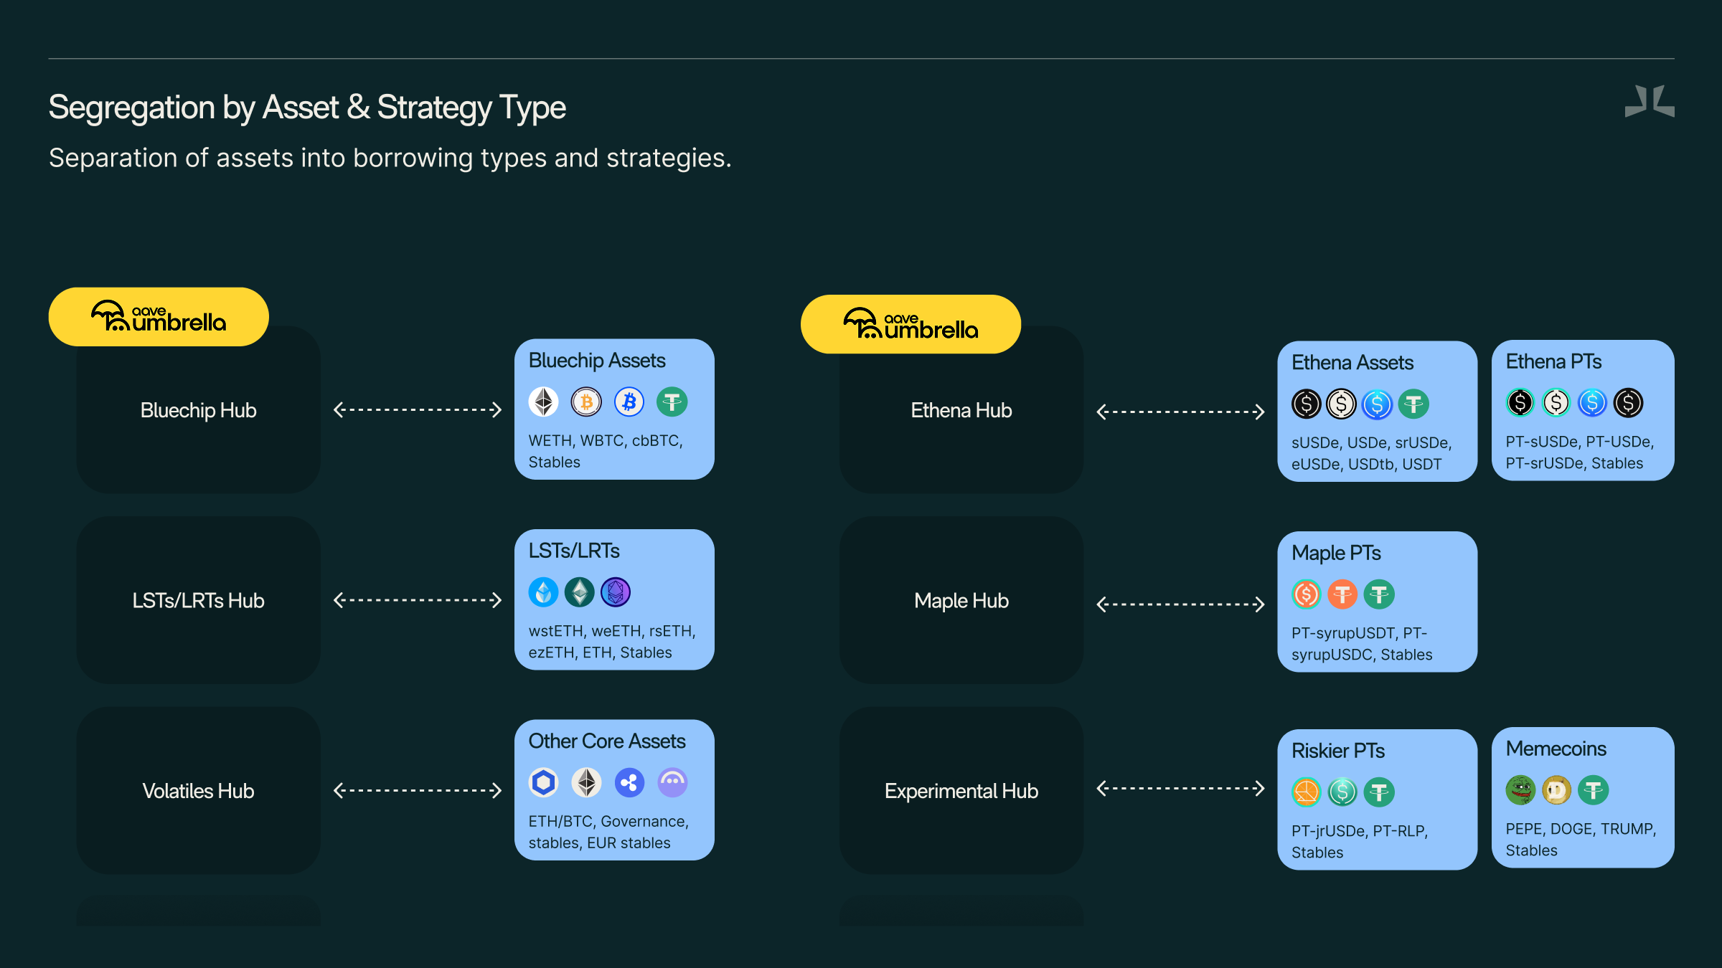Select the Ethena PTs card

point(1583,410)
